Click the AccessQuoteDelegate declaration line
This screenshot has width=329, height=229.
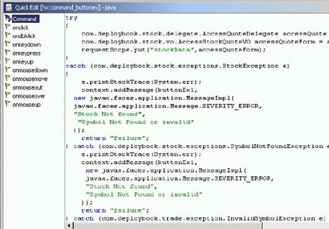pyautogui.click(x=204, y=34)
